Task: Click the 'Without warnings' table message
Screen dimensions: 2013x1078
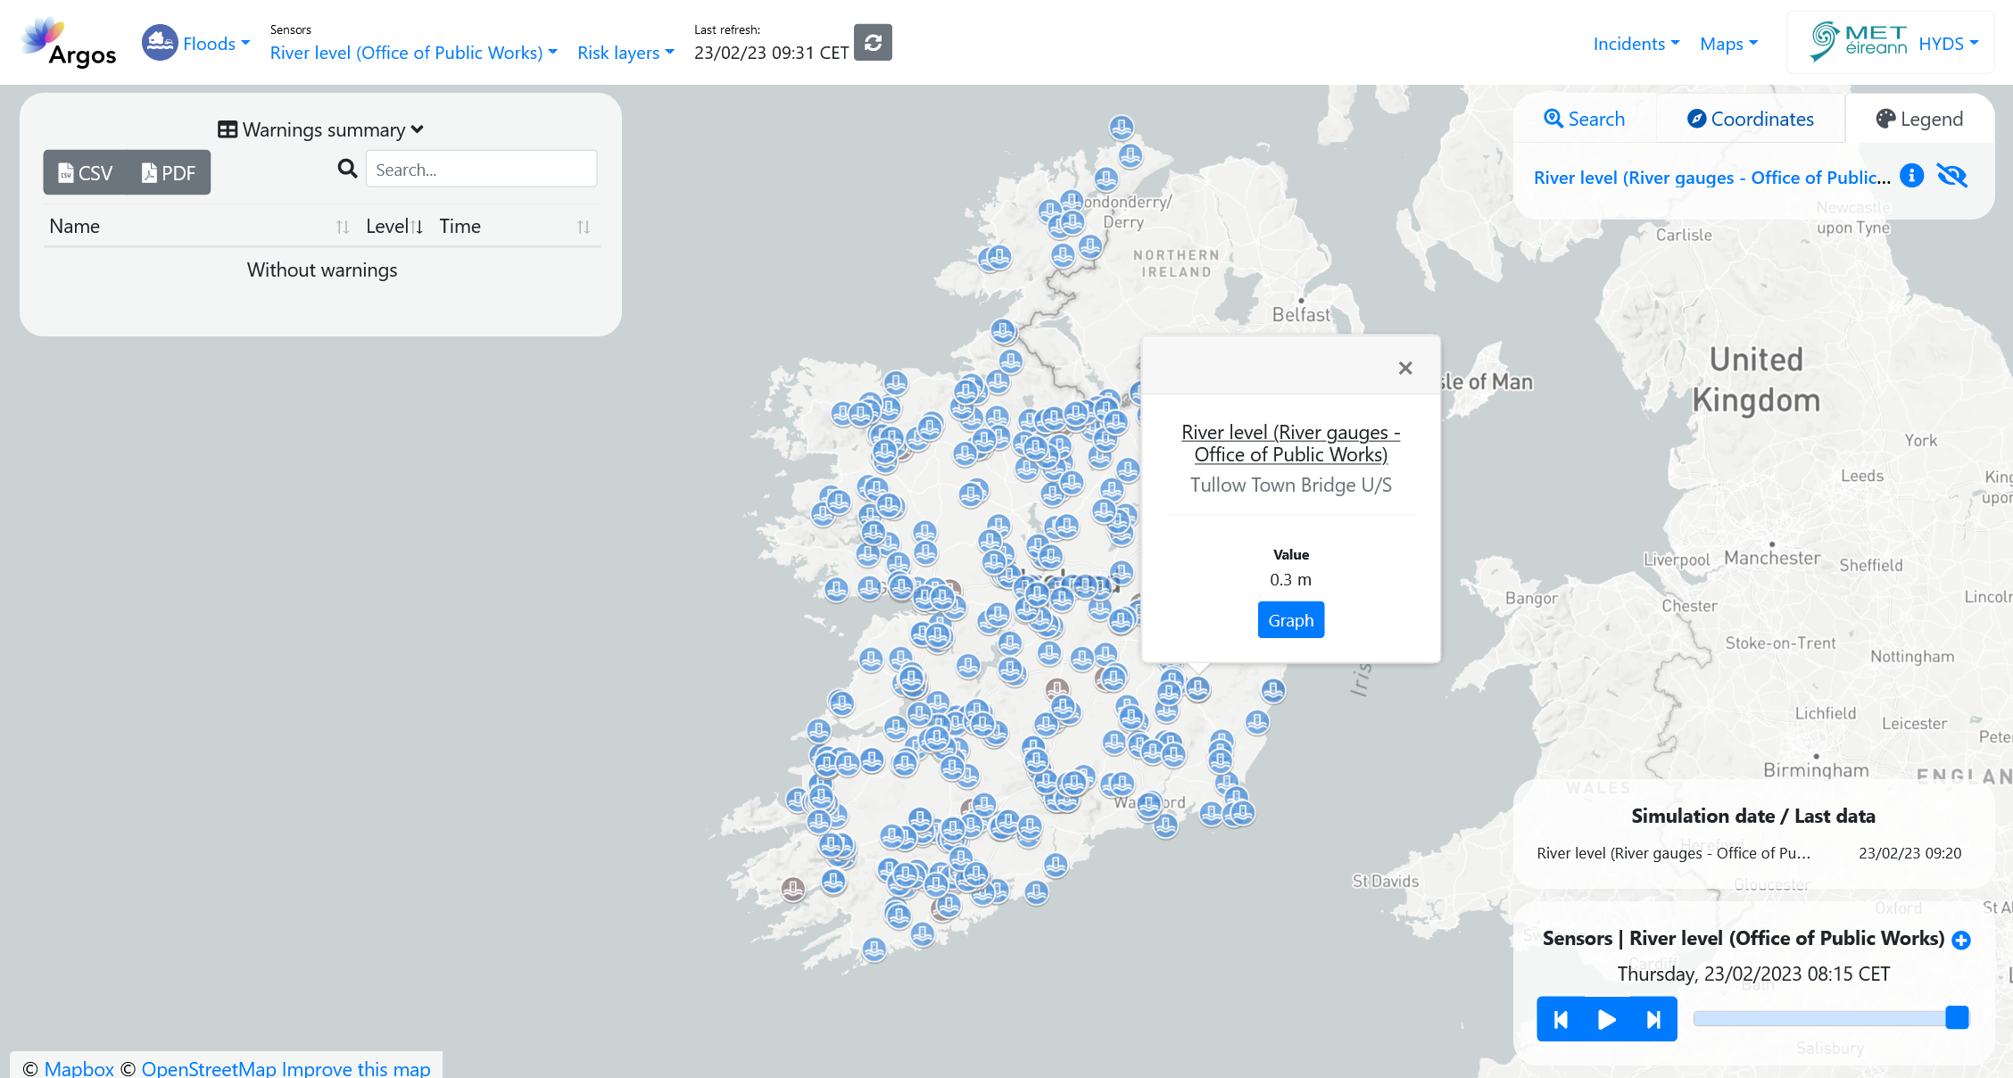Action: pos(322,269)
